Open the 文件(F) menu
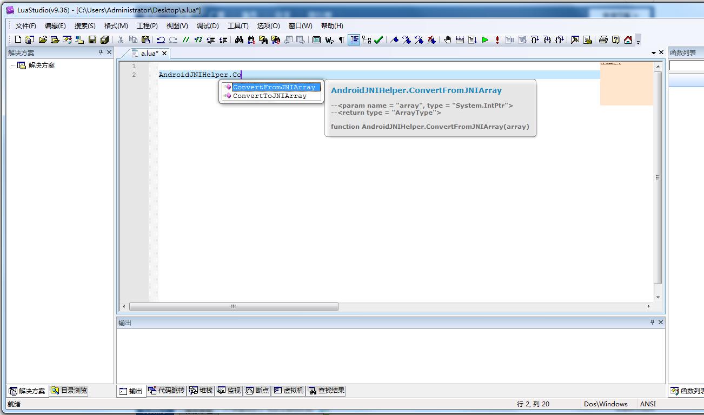 pyautogui.click(x=25, y=25)
